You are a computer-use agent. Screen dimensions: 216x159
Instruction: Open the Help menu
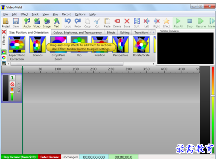(92, 14)
